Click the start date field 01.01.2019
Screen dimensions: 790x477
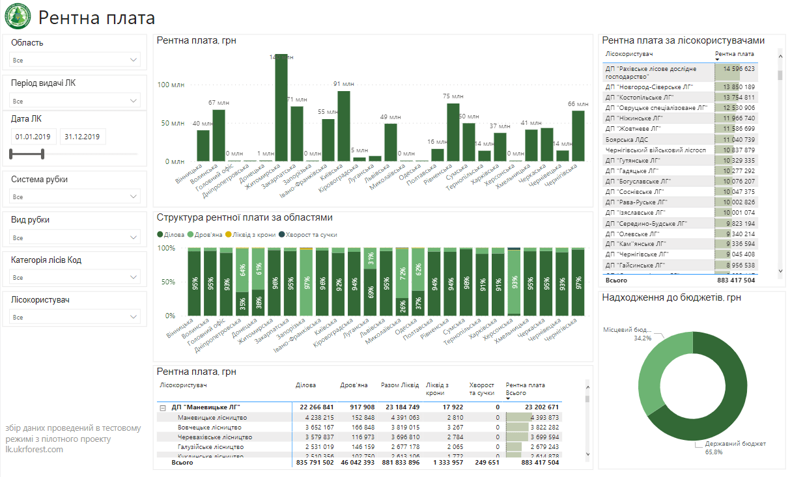point(33,137)
